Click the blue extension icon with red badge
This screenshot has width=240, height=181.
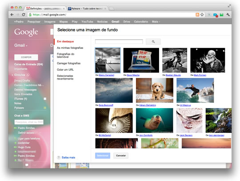216,15
